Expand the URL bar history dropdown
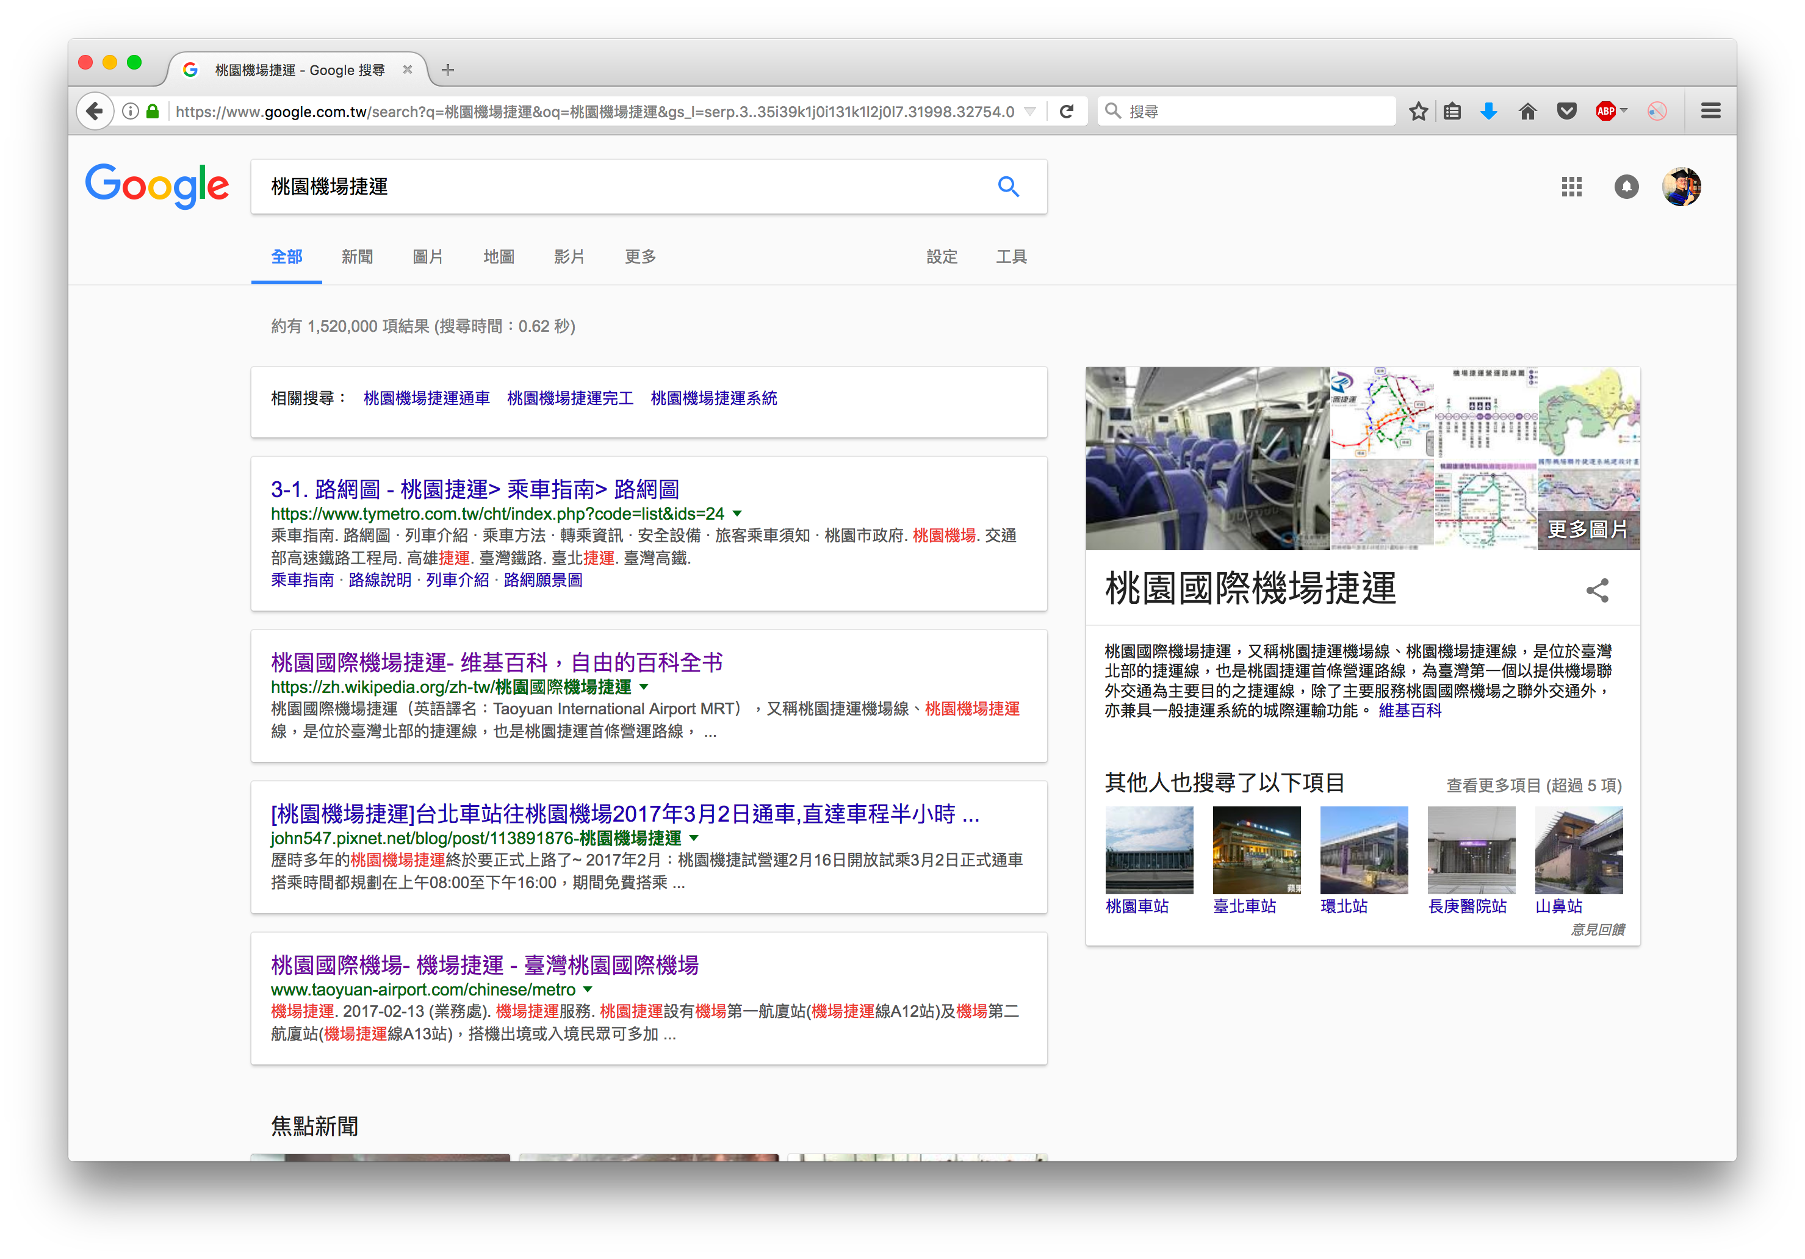 (1030, 112)
